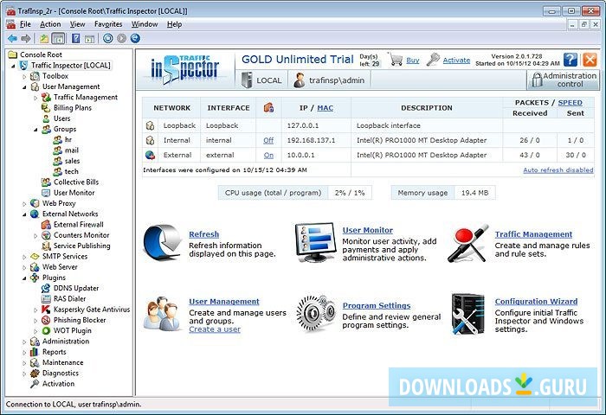The image size is (606, 415).
Task: Expand the Toolbox tree node
Action: click(x=25, y=76)
